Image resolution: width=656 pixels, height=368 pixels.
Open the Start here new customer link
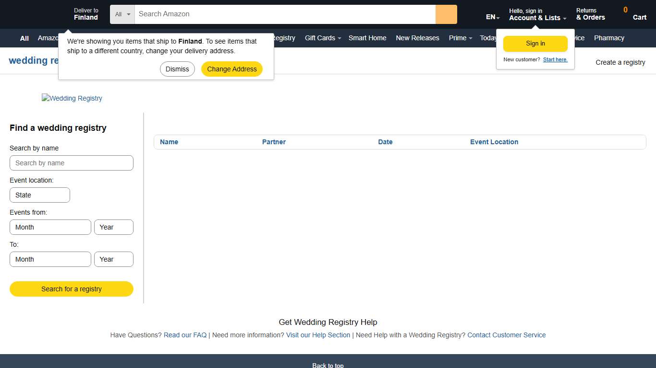tap(555, 59)
